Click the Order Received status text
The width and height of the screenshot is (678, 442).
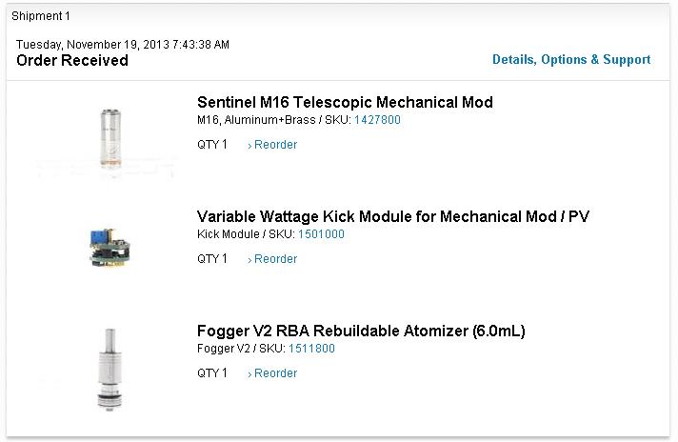pos(72,60)
